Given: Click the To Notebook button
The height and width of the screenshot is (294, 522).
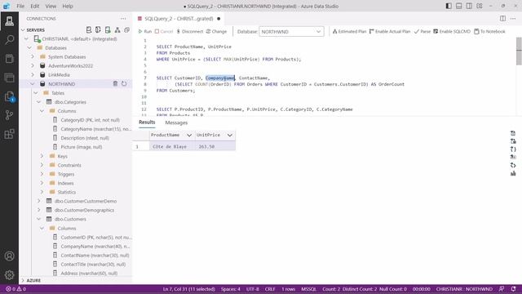Looking at the screenshot, I should coord(489,31).
